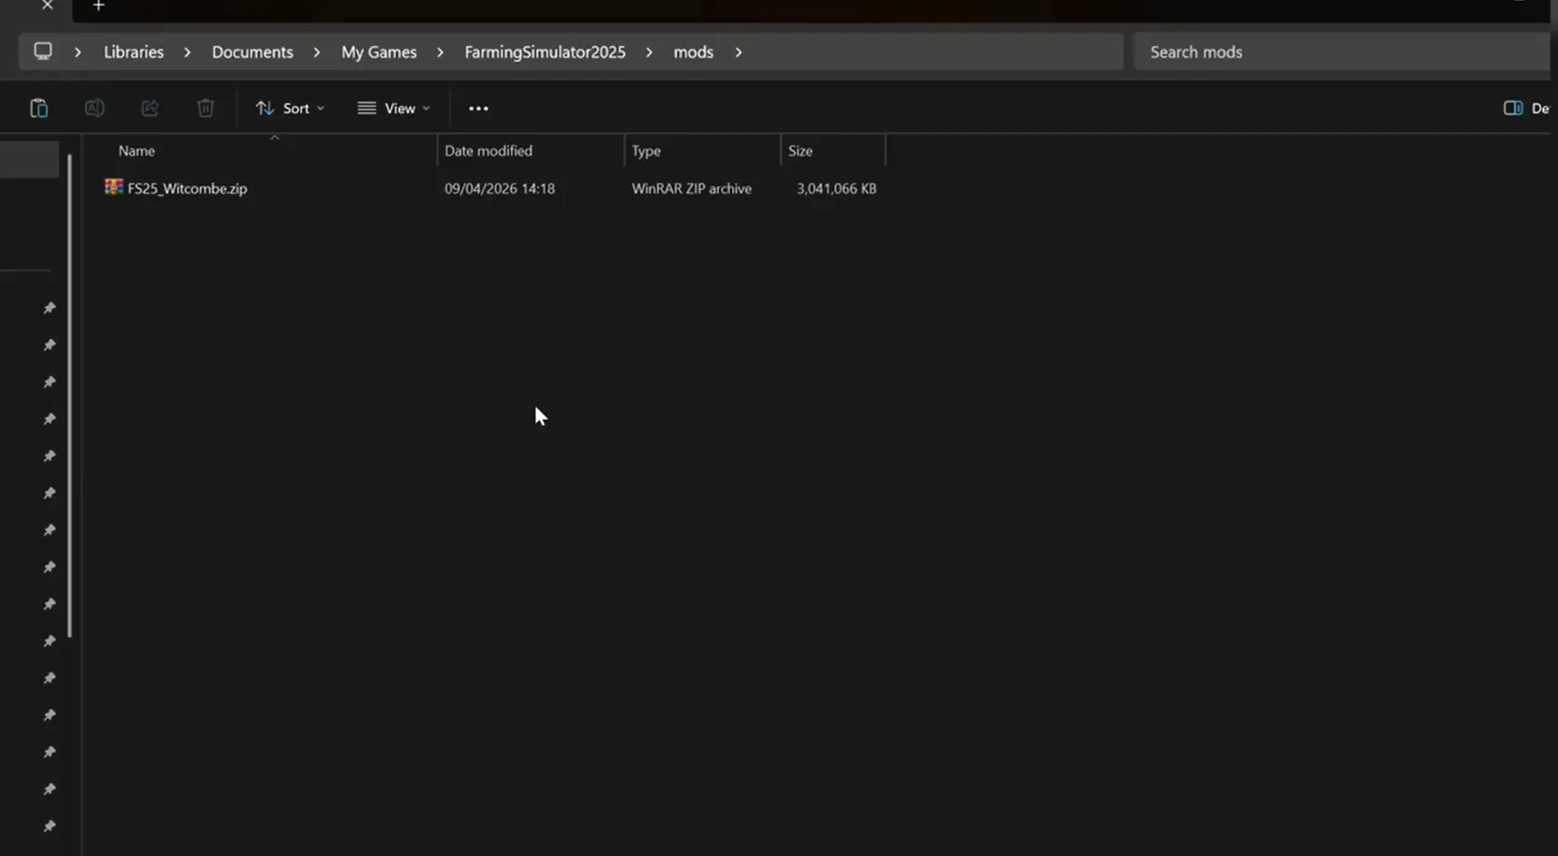
Task: Expand chevron after This PC icon
Action: [77, 52]
